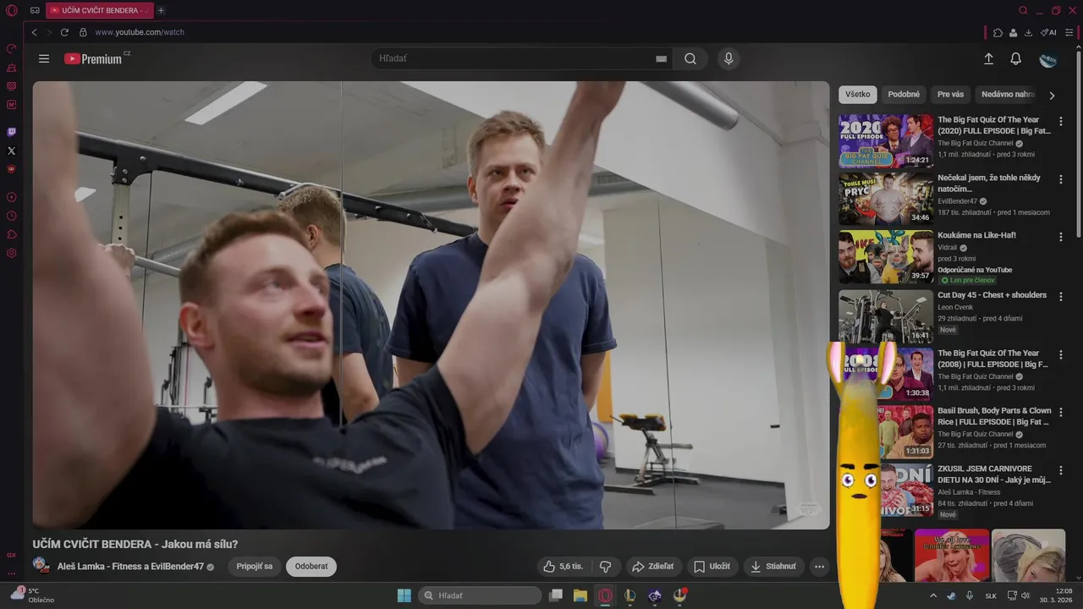This screenshot has width=1083, height=609.
Task: Open more actions ellipsis under video
Action: pyautogui.click(x=819, y=566)
